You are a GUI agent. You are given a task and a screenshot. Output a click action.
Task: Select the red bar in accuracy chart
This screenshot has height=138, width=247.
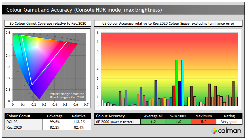[x=174, y=95]
